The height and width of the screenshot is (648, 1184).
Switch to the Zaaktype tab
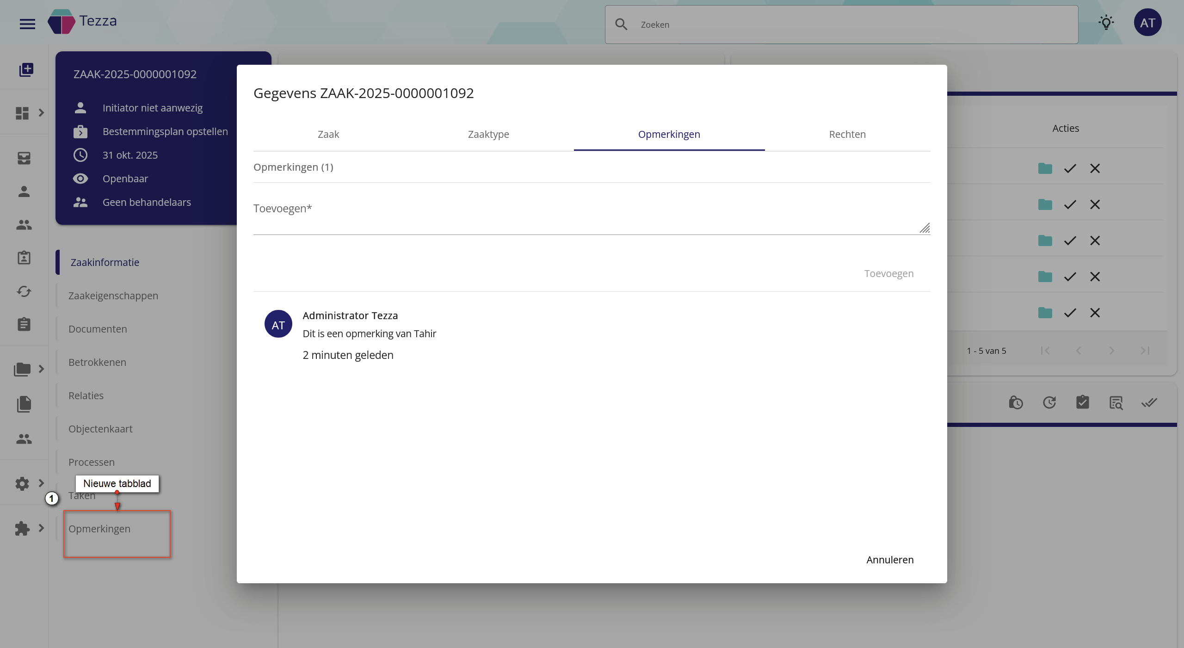488,135
